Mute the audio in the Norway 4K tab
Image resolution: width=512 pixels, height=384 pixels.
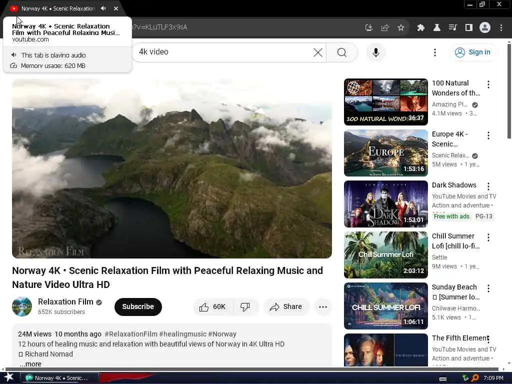103,8
